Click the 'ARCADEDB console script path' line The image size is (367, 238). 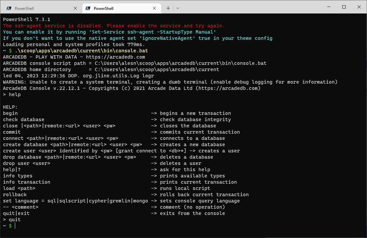135,63
